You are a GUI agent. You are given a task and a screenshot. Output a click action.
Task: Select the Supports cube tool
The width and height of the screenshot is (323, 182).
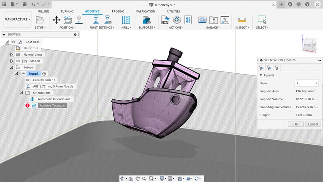[146, 20]
